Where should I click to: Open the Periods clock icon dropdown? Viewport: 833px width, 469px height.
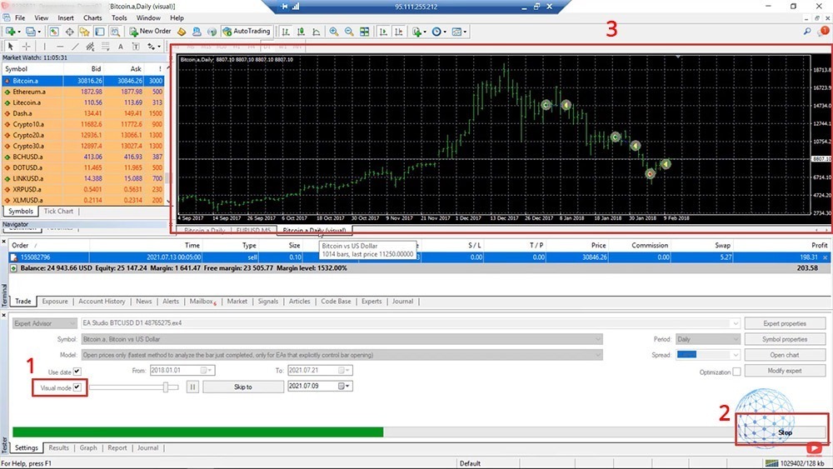[438, 32]
